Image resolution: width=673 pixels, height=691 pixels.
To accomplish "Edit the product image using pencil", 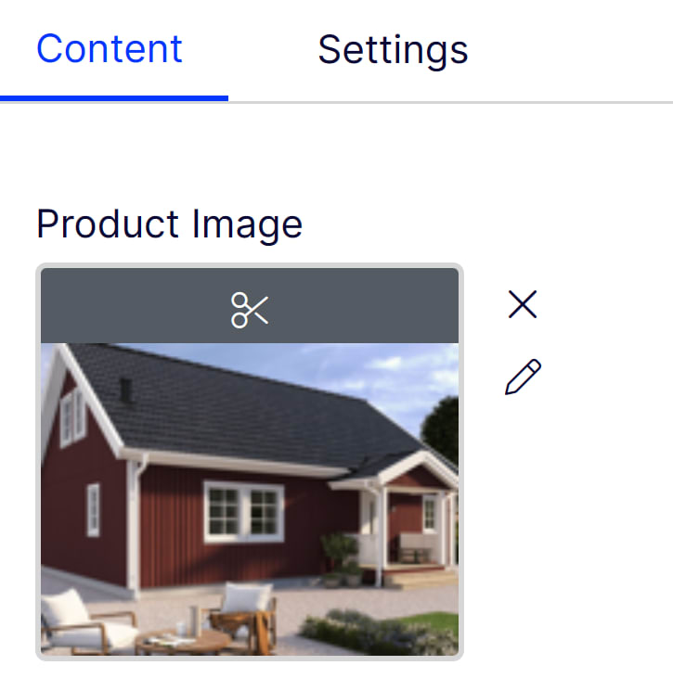I will click(x=523, y=377).
